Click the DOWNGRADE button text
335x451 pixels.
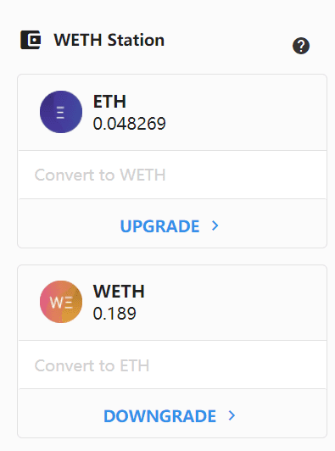[x=159, y=416]
